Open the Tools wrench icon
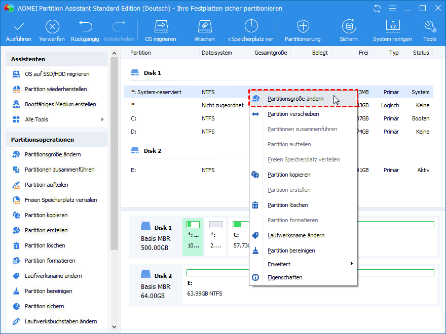Viewport: 446px width, 334px height. [x=430, y=26]
